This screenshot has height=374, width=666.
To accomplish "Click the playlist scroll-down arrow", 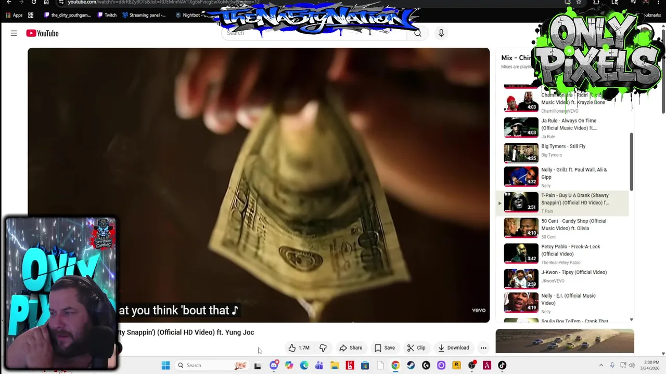I will coord(632,320).
